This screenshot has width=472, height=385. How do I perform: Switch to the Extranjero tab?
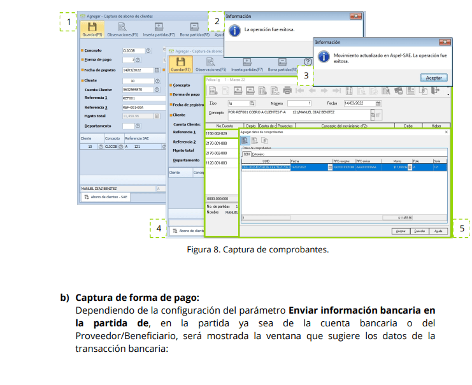pyautogui.click(x=258, y=154)
